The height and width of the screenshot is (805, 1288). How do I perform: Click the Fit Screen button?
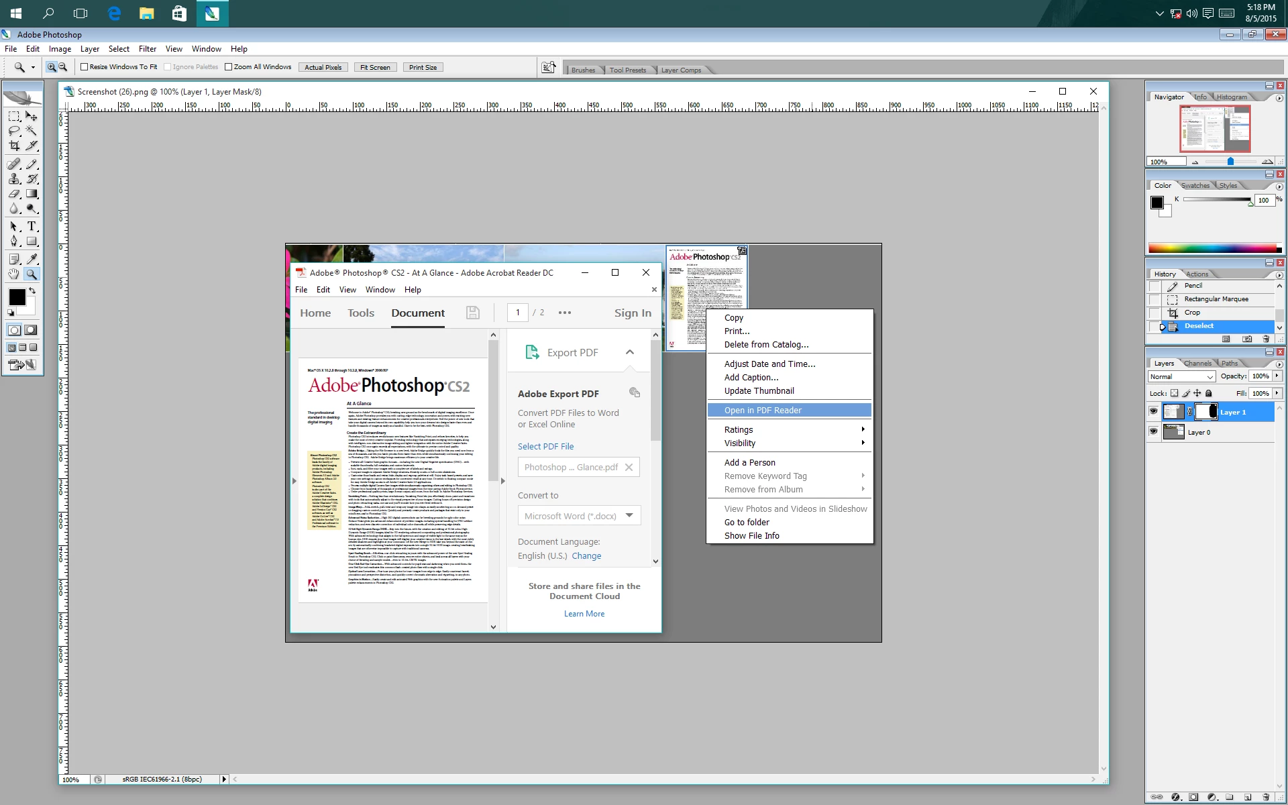pyautogui.click(x=375, y=66)
